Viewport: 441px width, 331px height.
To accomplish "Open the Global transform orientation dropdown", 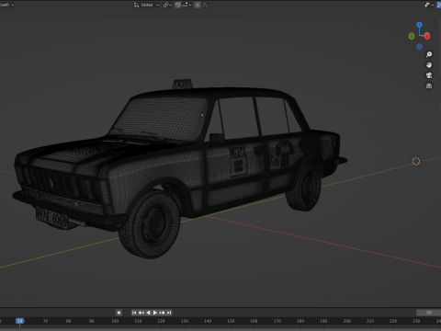I will click(x=147, y=5).
